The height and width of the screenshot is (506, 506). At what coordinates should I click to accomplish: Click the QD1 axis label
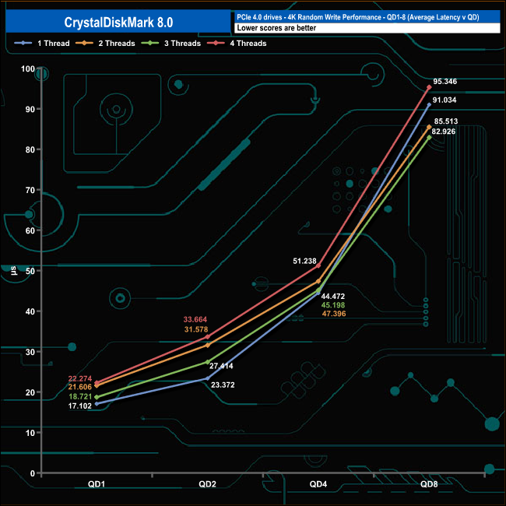point(97,484)
